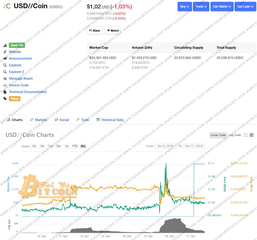Click the Share button

[95, 31]
